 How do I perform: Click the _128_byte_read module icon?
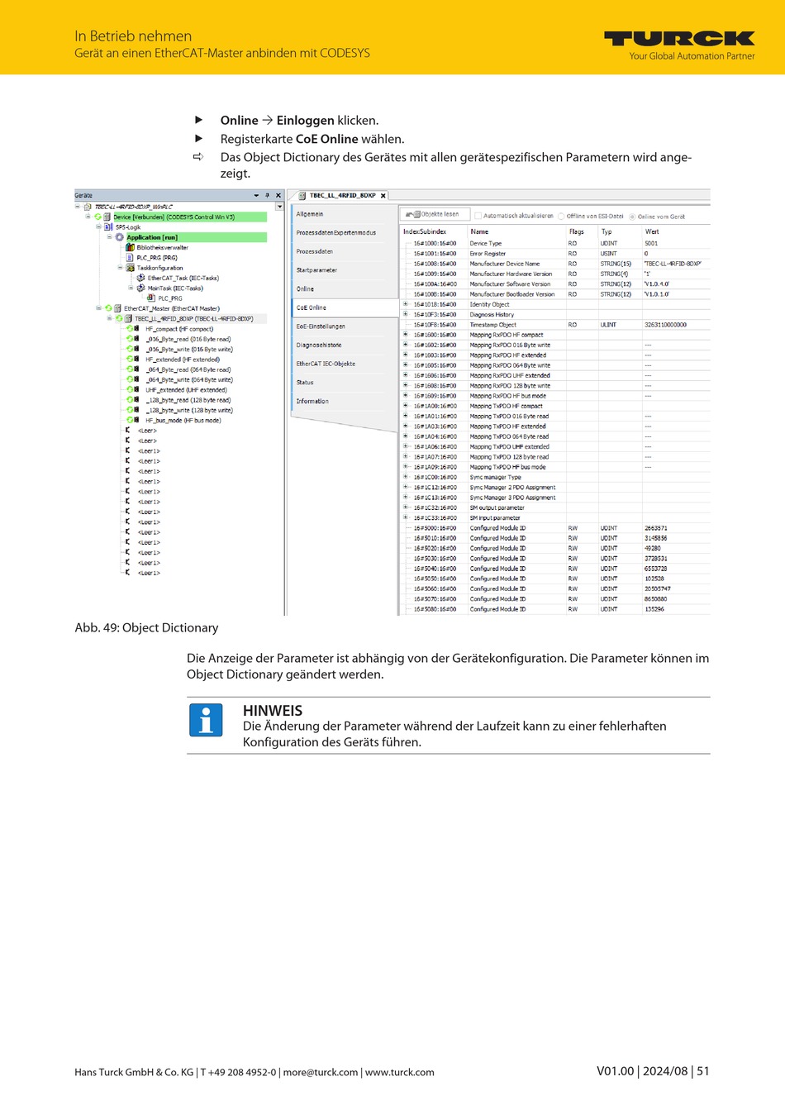[136, 400]
